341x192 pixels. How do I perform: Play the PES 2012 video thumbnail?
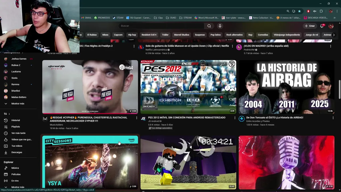(x=188, y=87)
